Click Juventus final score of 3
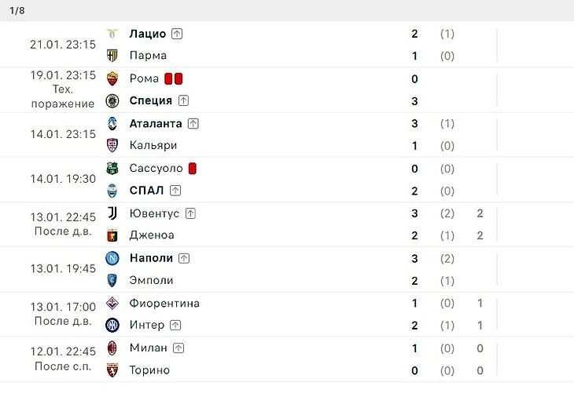Viewport: 574px width, 393px height. (x=414, y=213)
